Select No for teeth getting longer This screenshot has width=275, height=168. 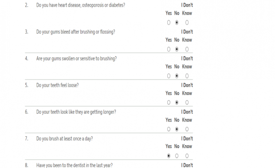point(177,129)
